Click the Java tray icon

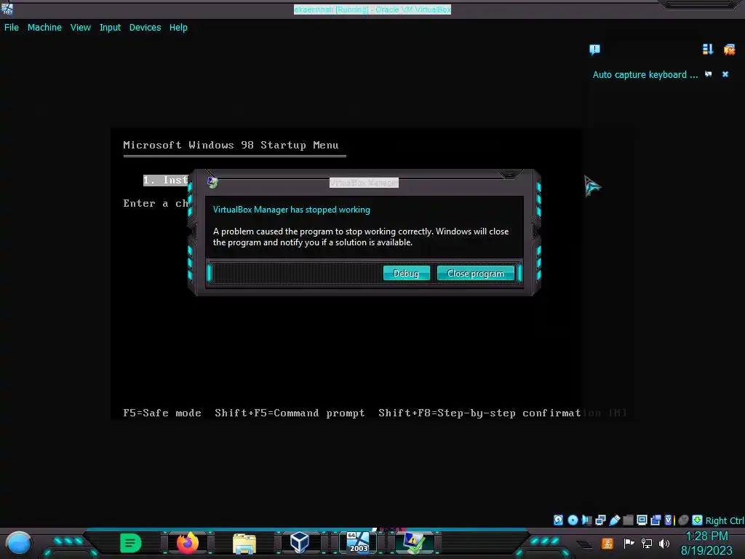point(607,543)
